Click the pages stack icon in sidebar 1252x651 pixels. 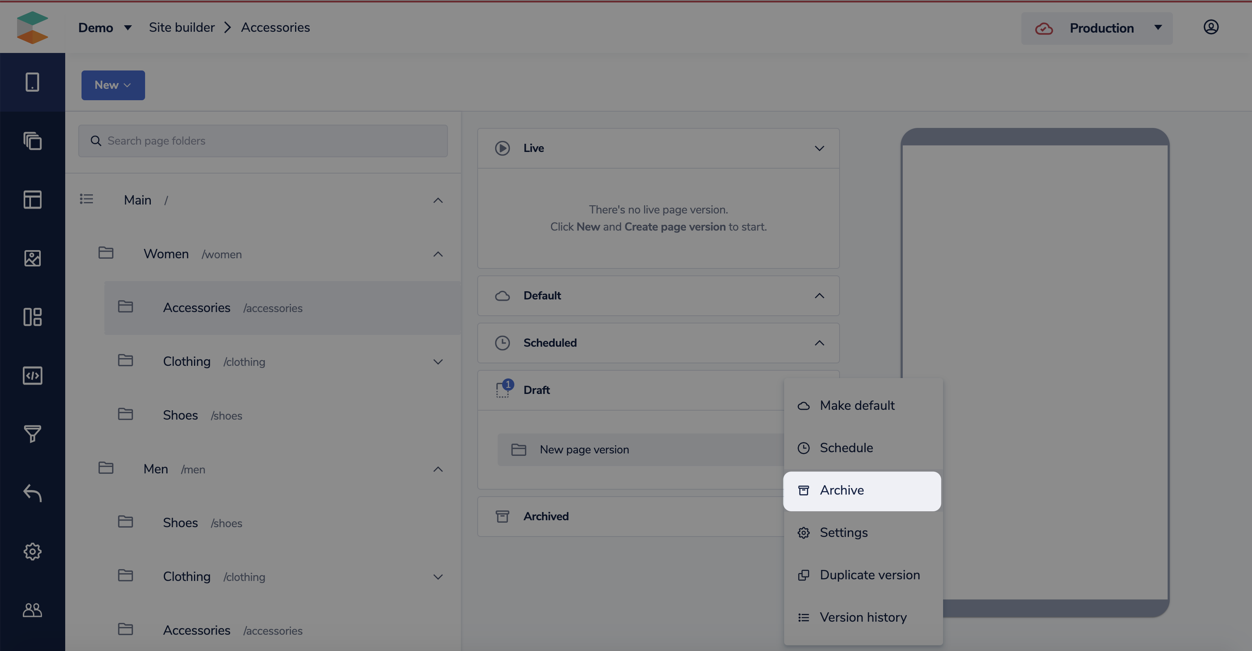[33, 141]
